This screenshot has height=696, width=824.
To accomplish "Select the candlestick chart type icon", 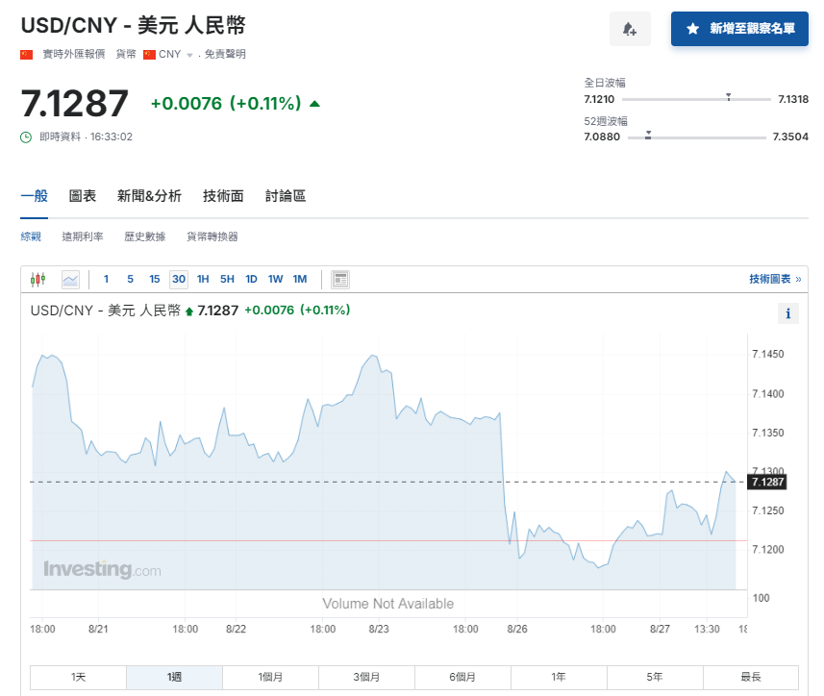I will point(38,280).
